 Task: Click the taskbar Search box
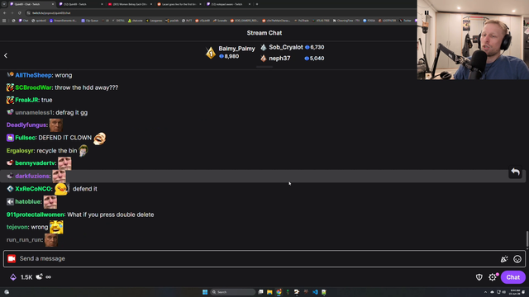(x=232, y=292)
